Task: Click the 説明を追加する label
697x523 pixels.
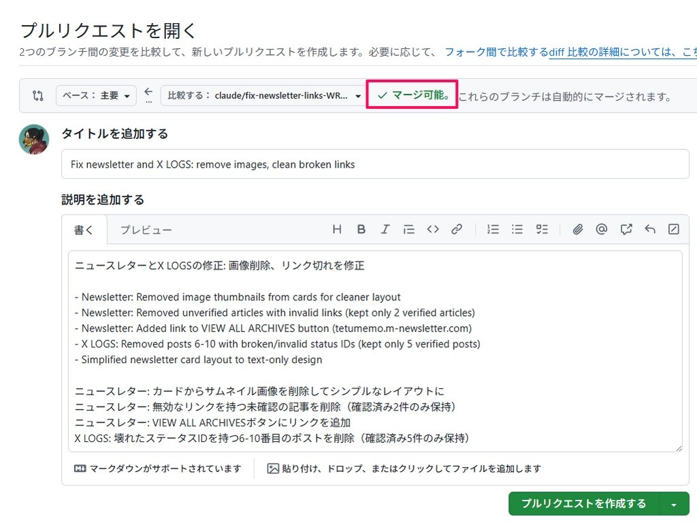Action: (x=103, y=200)
